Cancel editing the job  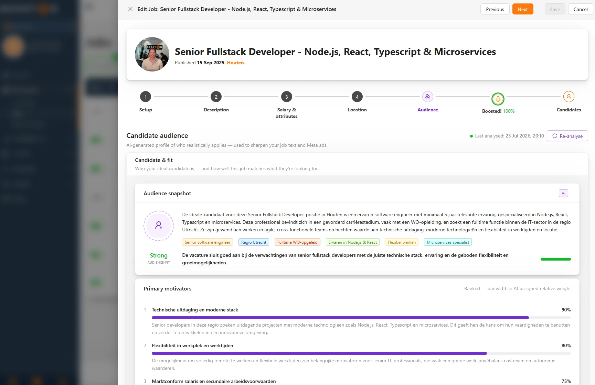[581, 9]
